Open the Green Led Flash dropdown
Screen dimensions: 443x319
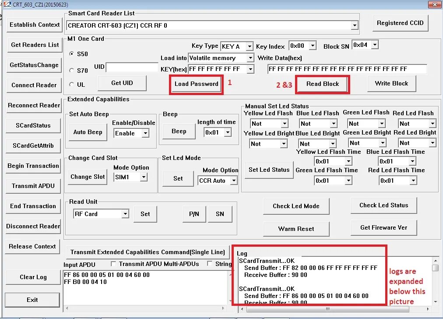tap(382, 124)
